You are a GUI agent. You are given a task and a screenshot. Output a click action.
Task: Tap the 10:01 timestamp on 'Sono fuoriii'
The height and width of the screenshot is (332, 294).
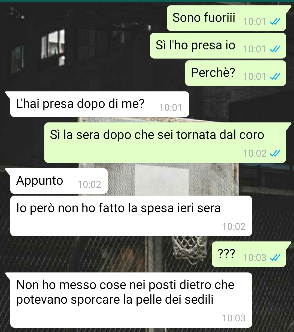(254, 22)
